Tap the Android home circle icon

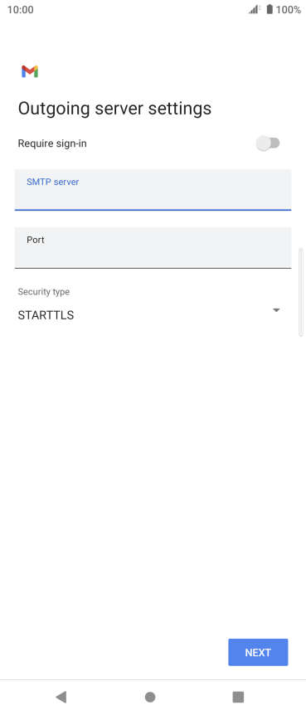point(150,696)
